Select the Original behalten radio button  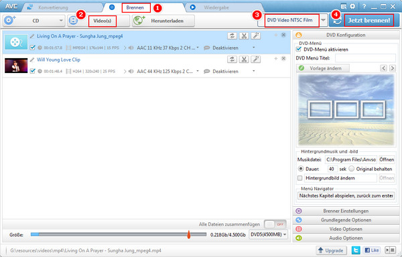tap(352, 169)
